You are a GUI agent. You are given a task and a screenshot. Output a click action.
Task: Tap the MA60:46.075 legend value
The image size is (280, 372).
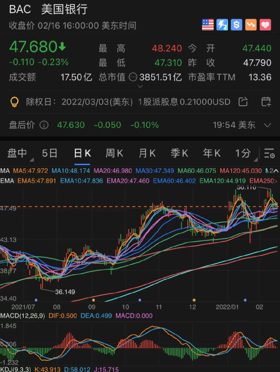click(x=197, y=171)
